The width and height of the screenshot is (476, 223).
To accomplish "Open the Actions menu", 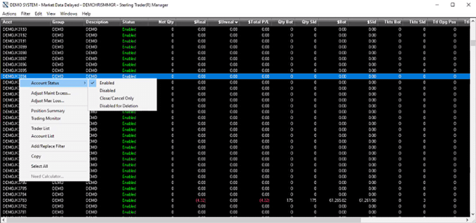I will coord(9,14).
